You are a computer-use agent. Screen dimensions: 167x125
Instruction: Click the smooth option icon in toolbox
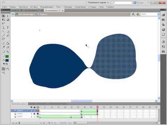(x=8, y=69)
